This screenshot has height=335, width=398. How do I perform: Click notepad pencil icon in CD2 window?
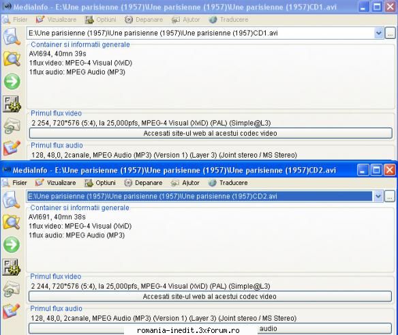tap(11, 311)
